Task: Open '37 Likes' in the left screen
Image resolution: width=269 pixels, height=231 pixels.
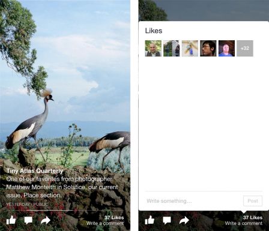Action: click(x=114, y=218)
